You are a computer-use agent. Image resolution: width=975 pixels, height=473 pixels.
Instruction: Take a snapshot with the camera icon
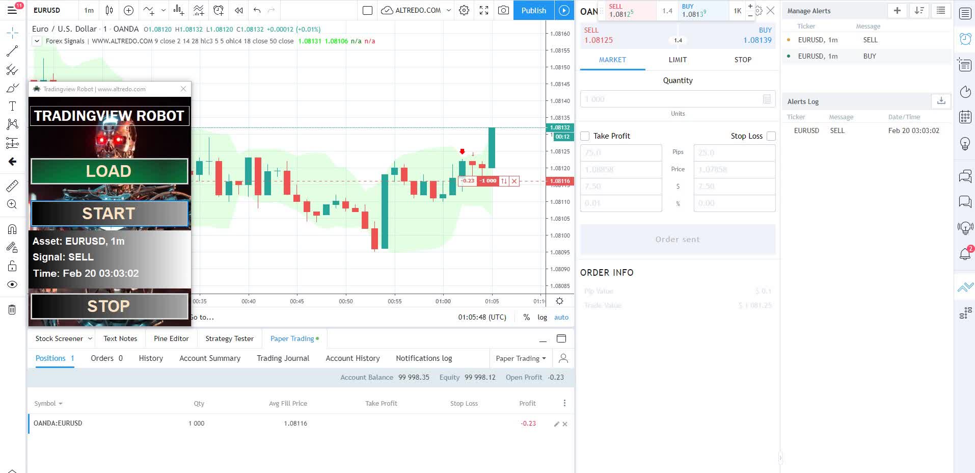pyautogui.click(x=503, y=10)
